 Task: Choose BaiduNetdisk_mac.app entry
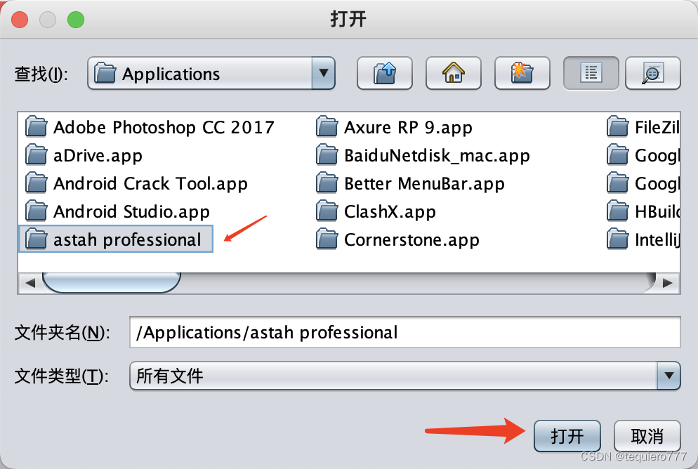423,155
